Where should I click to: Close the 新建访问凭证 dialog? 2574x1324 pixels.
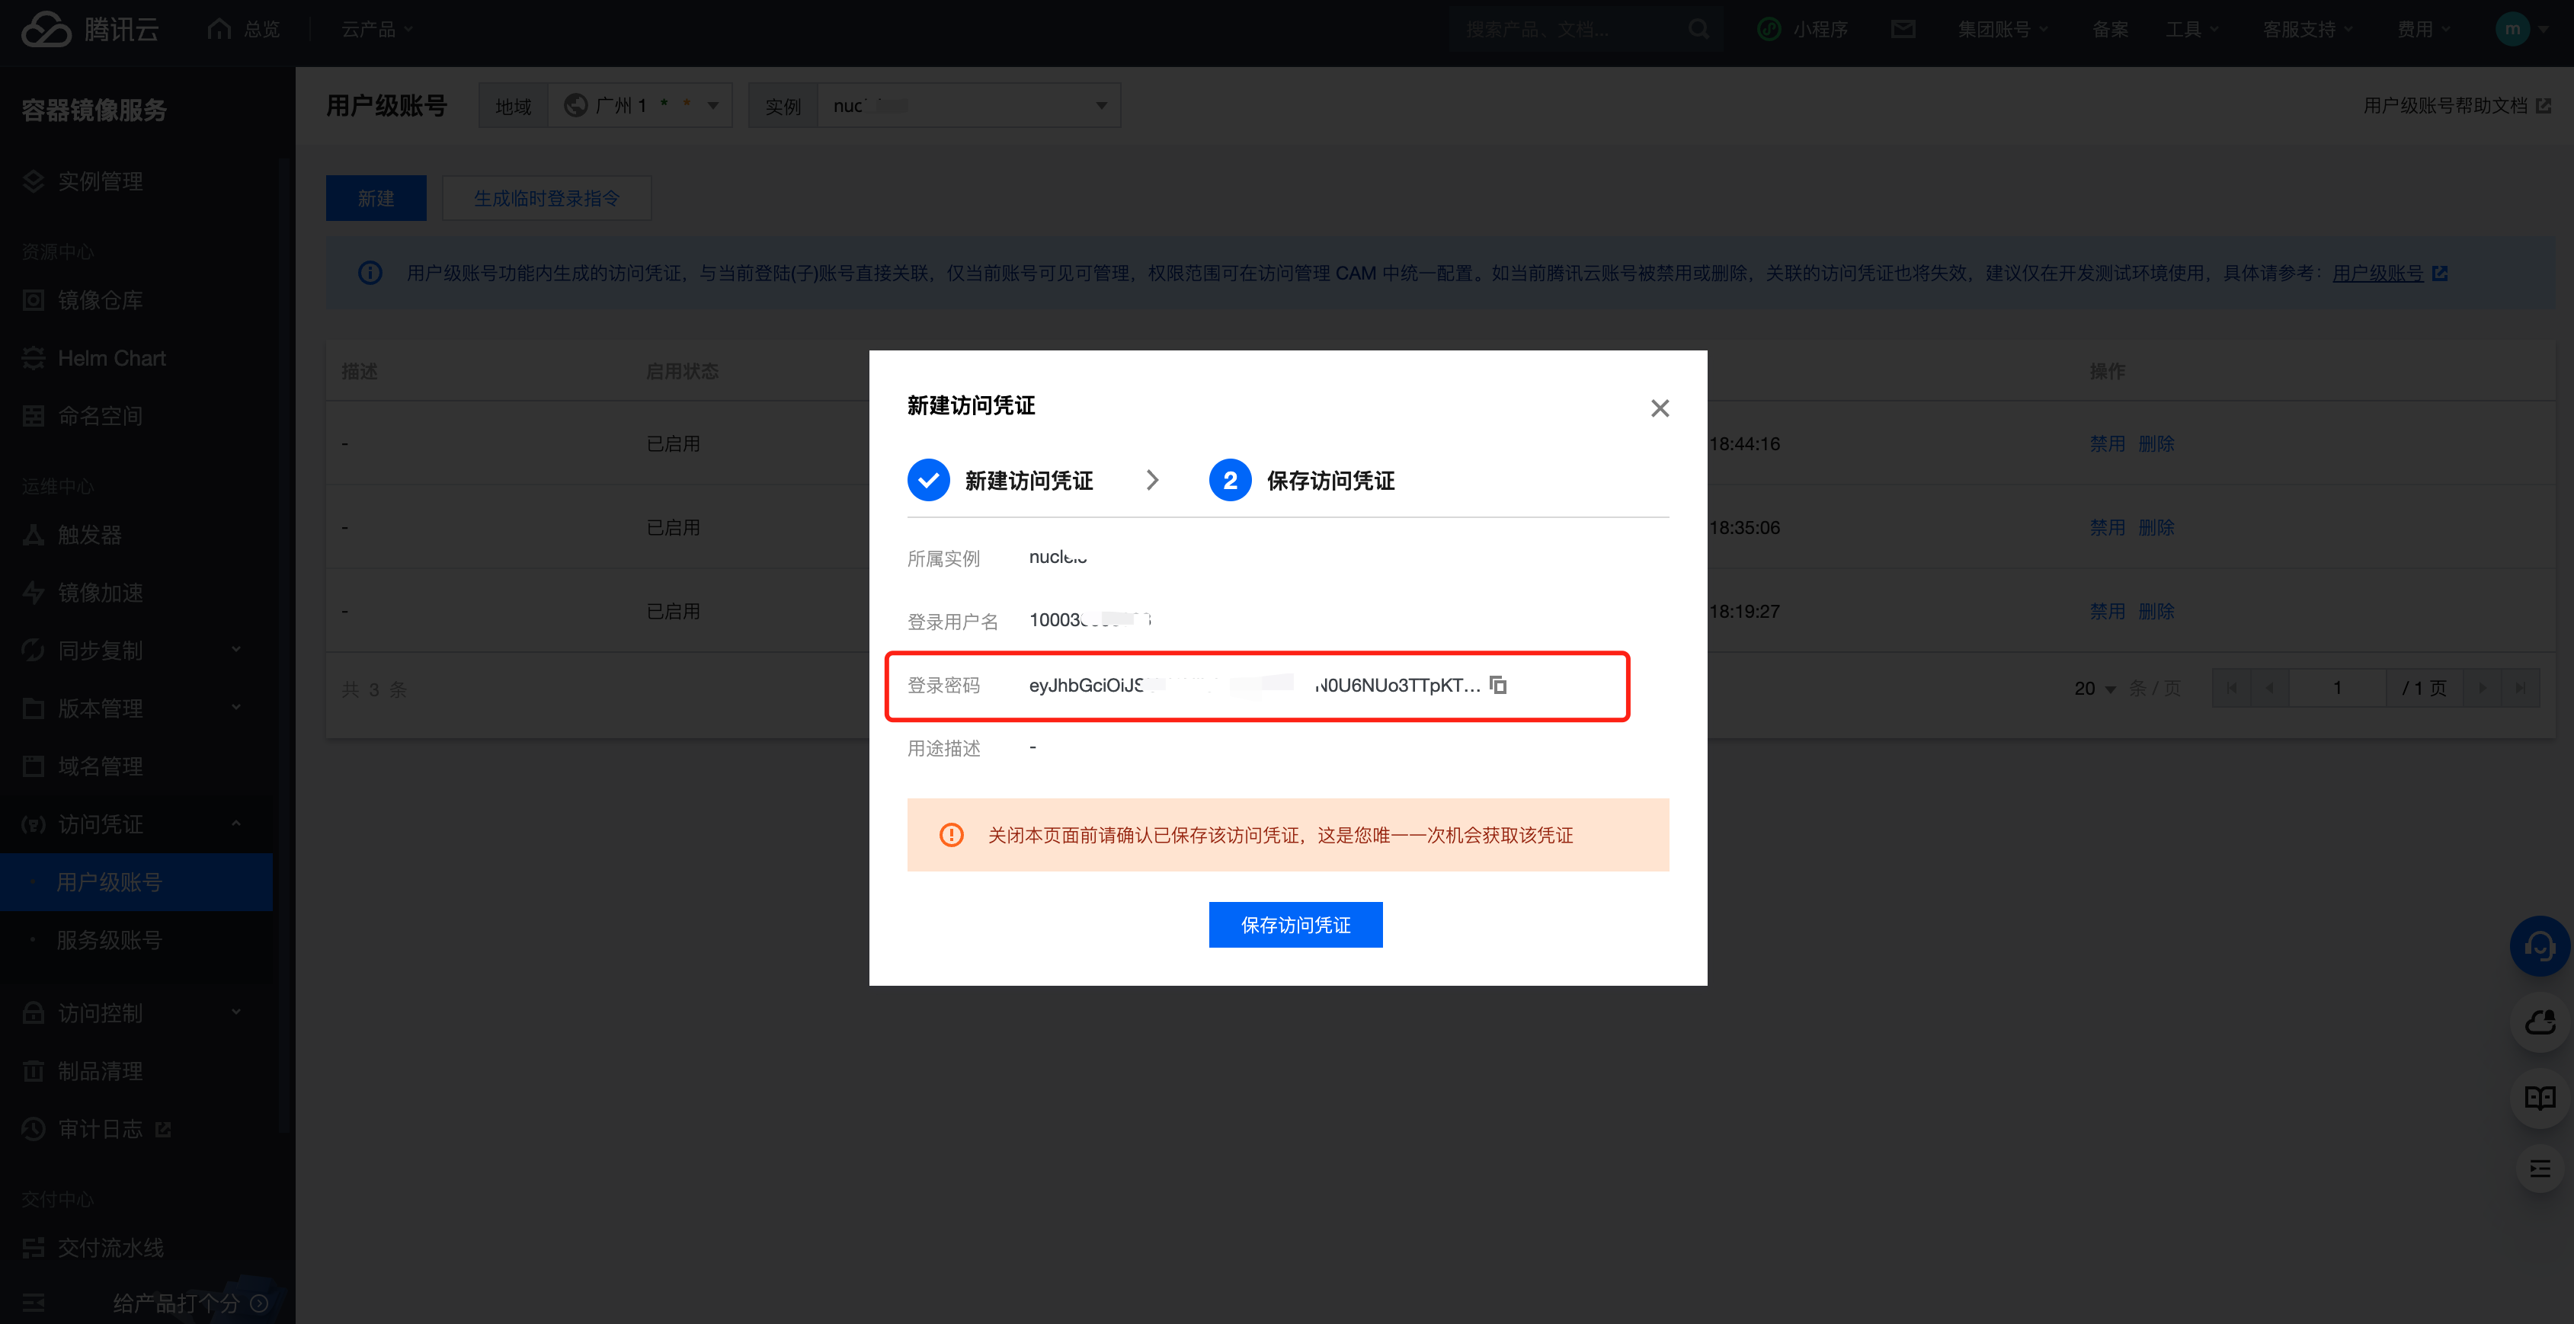click(1659, 408)
